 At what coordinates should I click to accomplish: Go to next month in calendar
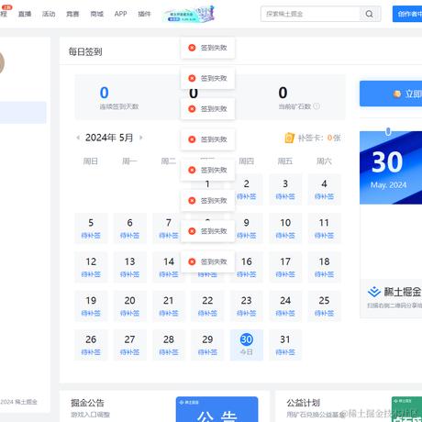[x=141, y=138]
